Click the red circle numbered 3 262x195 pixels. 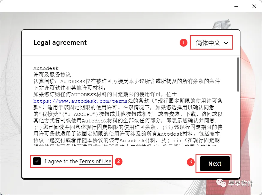pos(191,162)
